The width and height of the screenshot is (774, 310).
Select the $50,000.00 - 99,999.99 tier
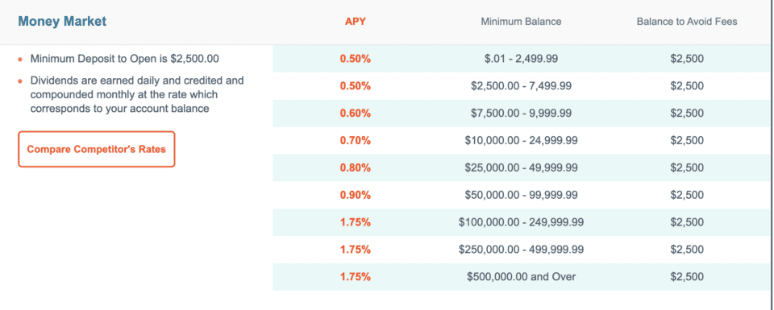522,195
